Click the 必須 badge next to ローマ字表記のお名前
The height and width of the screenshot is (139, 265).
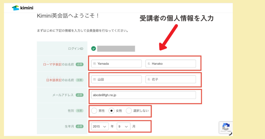pos(79,64)
